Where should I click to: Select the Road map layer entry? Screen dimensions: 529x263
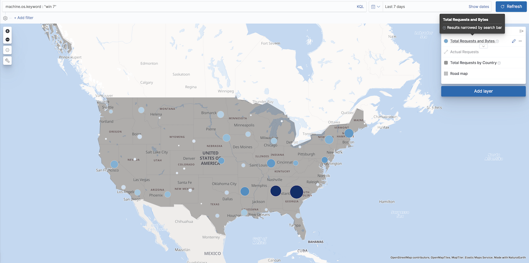click(x=459, y=74)
